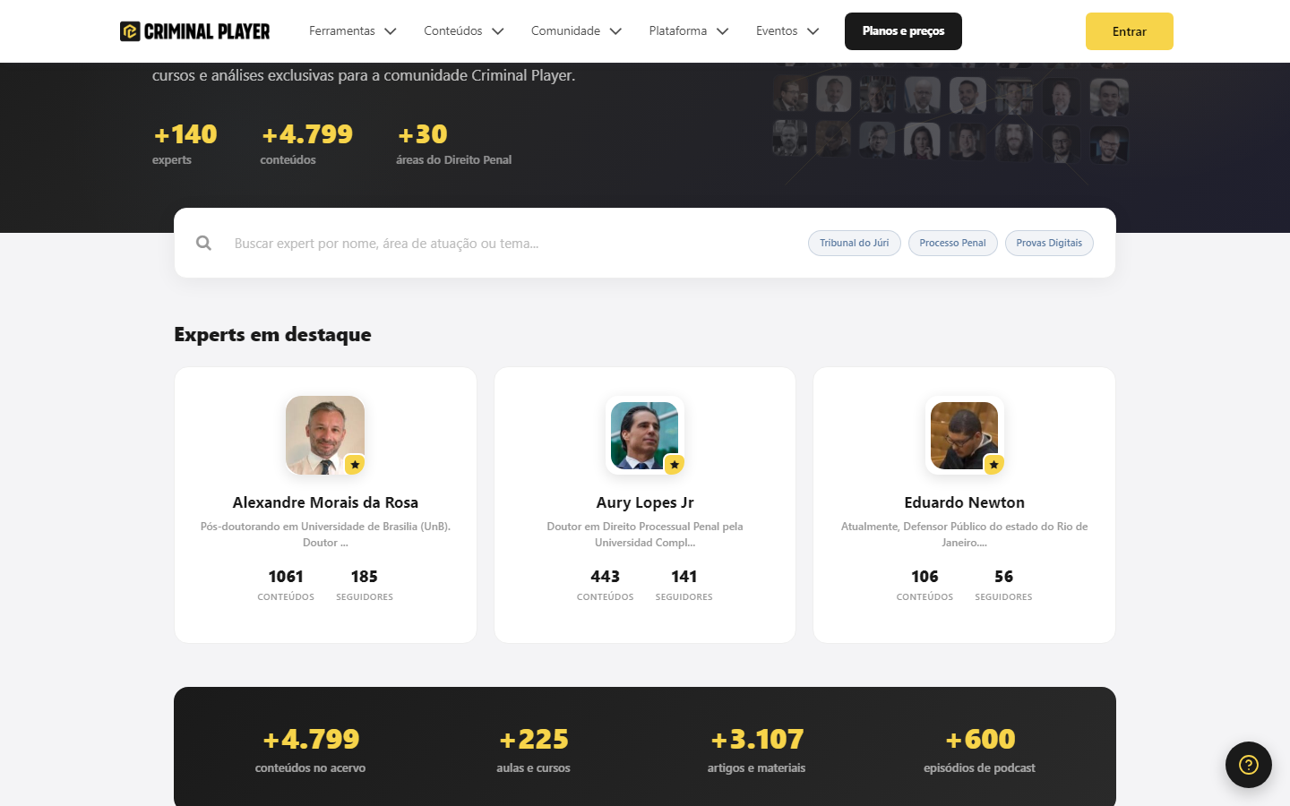Click the Criminal Player logo
Screen dimensions: 1290x806
click(195, 31)
